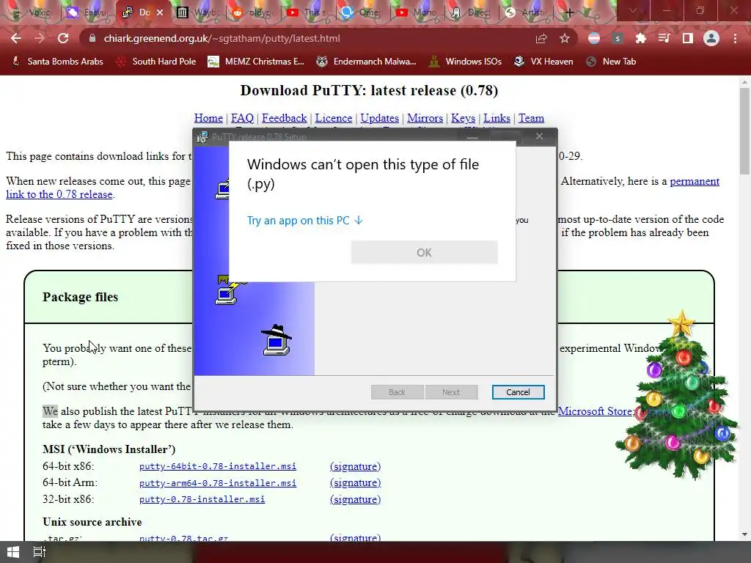751x563 pixels.
Task: Download putty-64bit-0.78-installer.msi
Action: [x=217, y=466]
